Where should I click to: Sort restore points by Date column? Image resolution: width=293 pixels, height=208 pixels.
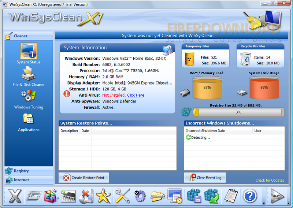click(x=85, y=131)
